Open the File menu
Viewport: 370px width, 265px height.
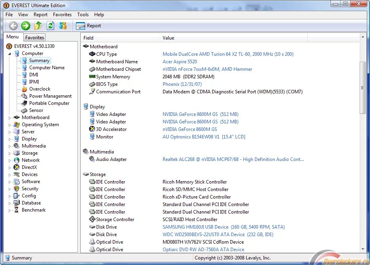click(9, 15)
